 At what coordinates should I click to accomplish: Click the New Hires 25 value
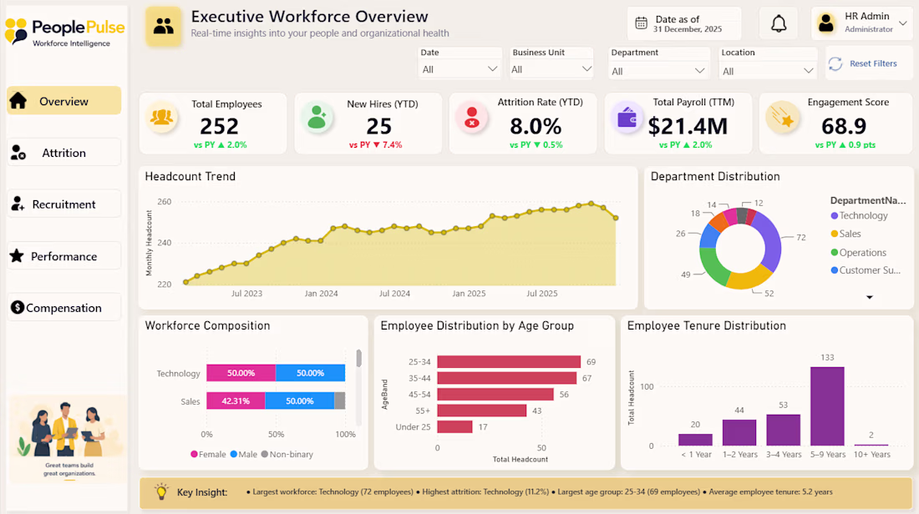click(379, 126)
